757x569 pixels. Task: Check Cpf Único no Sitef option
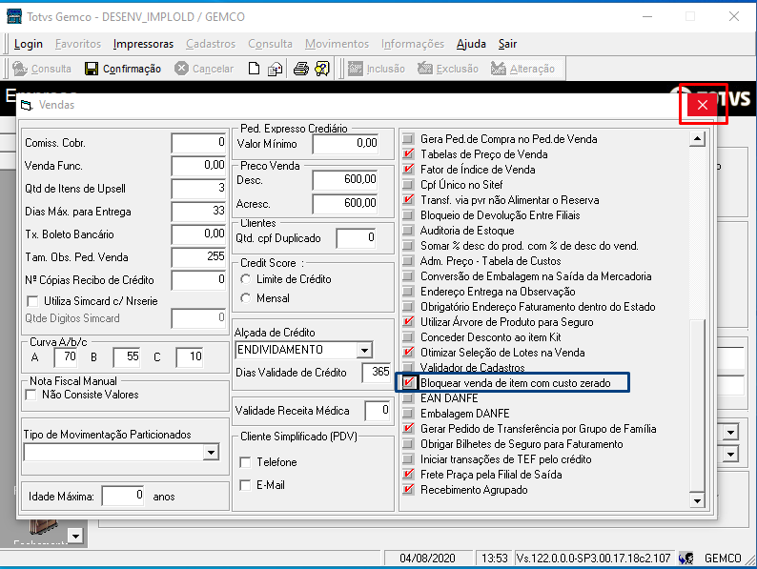(408, 184)
